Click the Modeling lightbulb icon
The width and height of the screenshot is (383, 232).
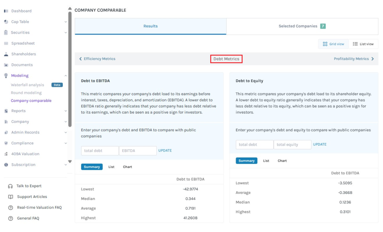(x=6, y=76)
